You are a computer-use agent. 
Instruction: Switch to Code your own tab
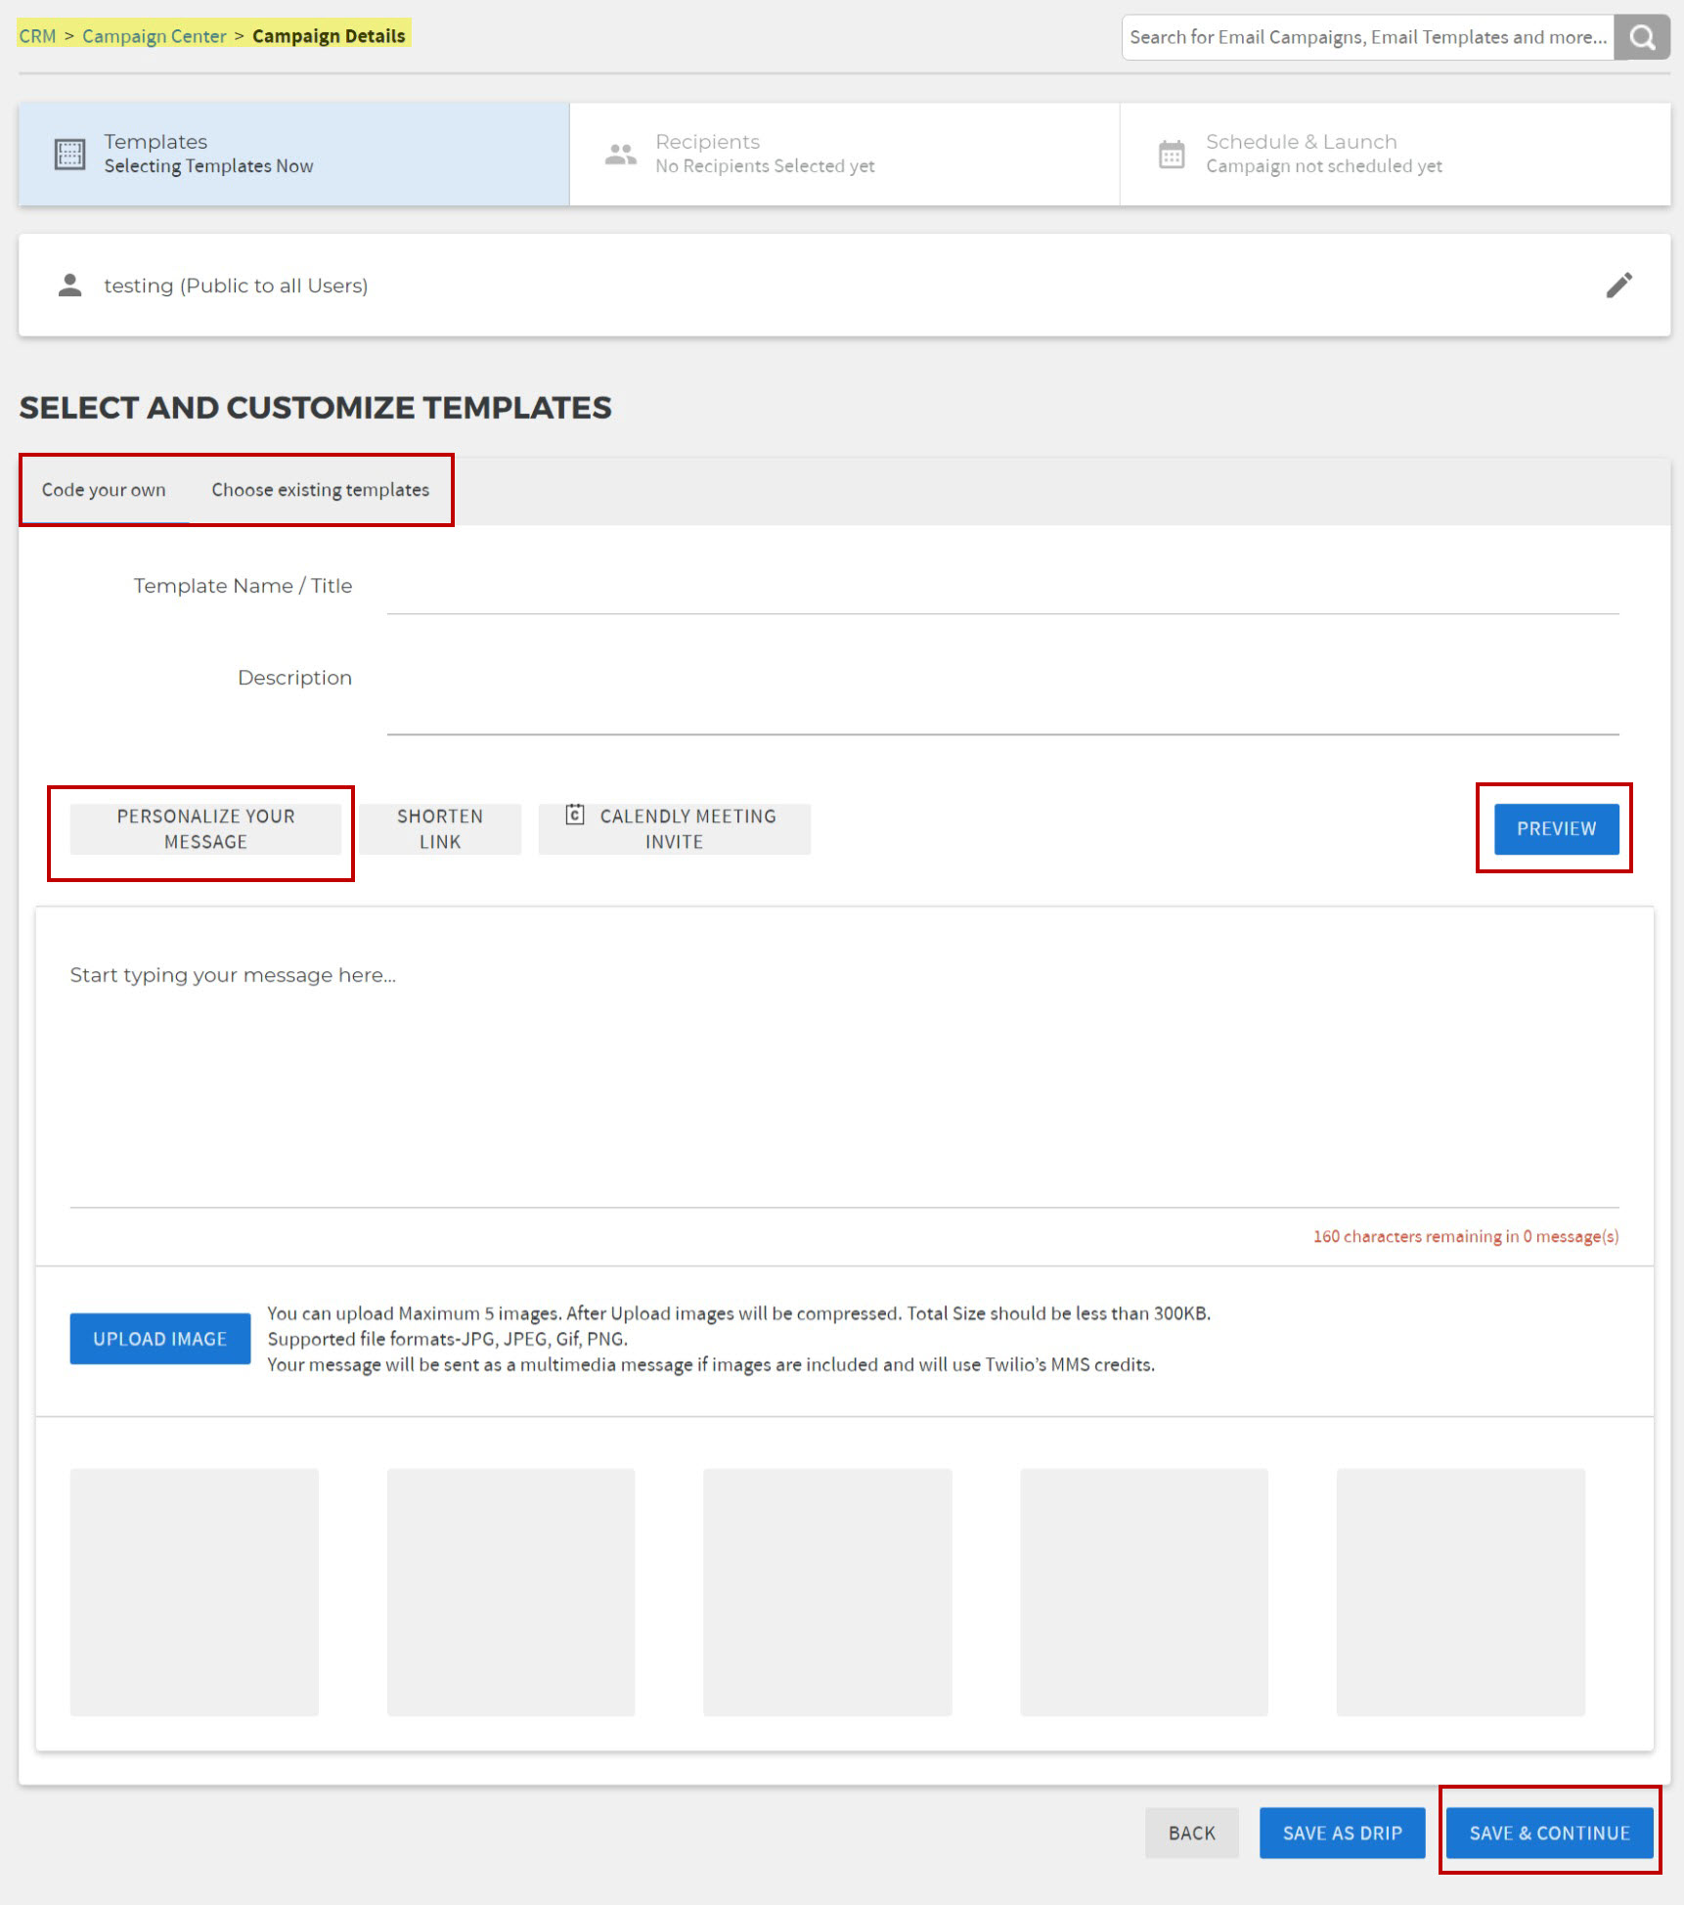(x=104, y=490)
